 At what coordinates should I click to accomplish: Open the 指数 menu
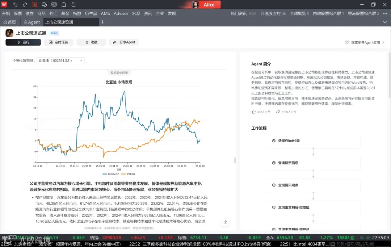(x=77, y=13)
